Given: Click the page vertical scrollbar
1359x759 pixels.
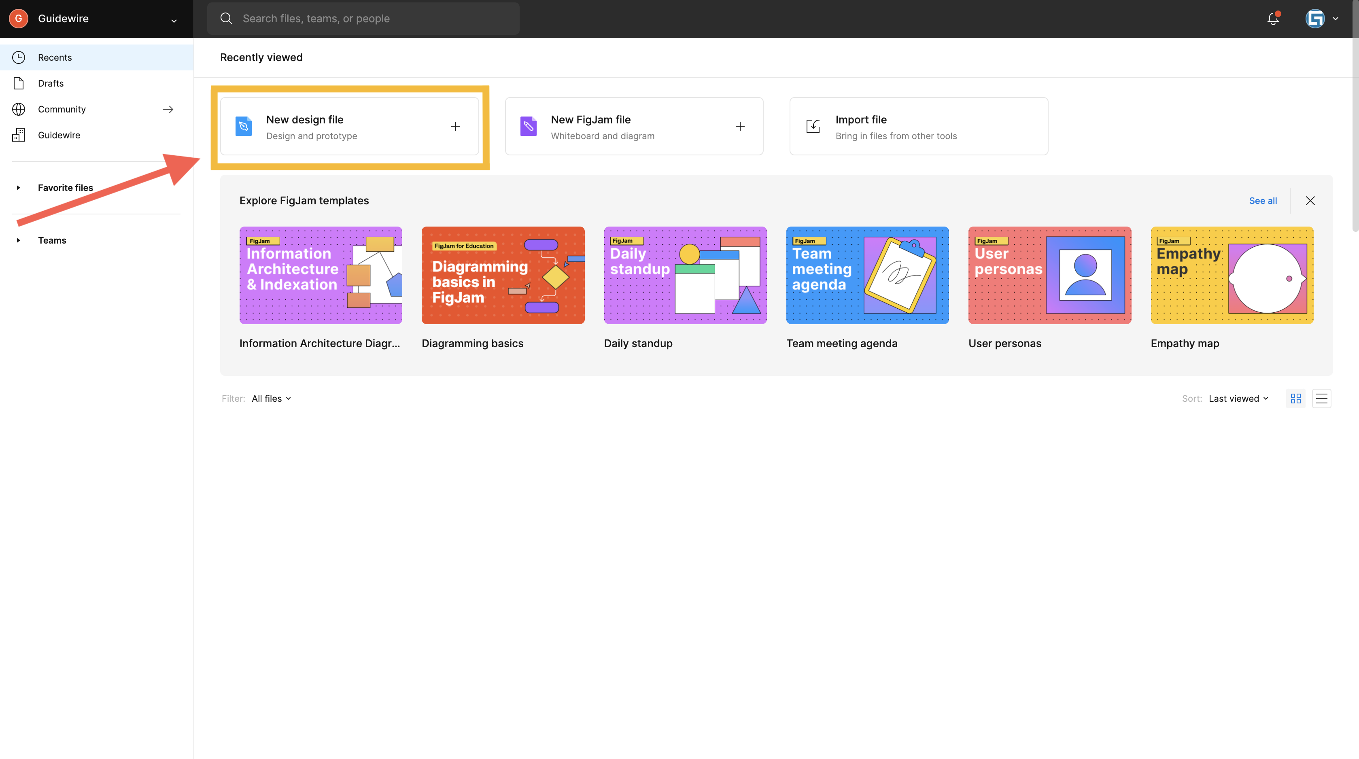Looking at the screenshot, I should click(x=1355, y=116).
